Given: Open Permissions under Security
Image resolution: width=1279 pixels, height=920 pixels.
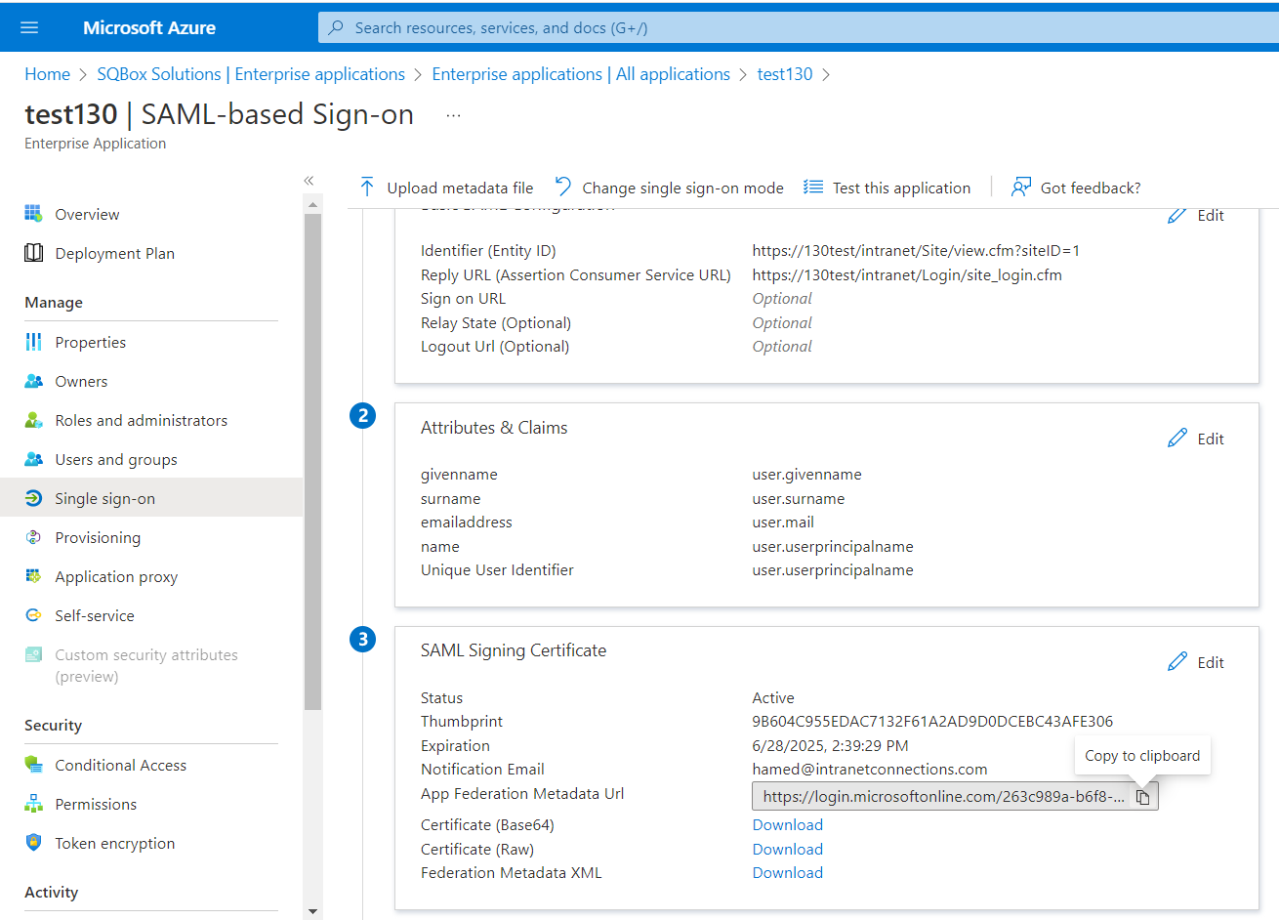Looking at the screenshot, I should [96, 804].
